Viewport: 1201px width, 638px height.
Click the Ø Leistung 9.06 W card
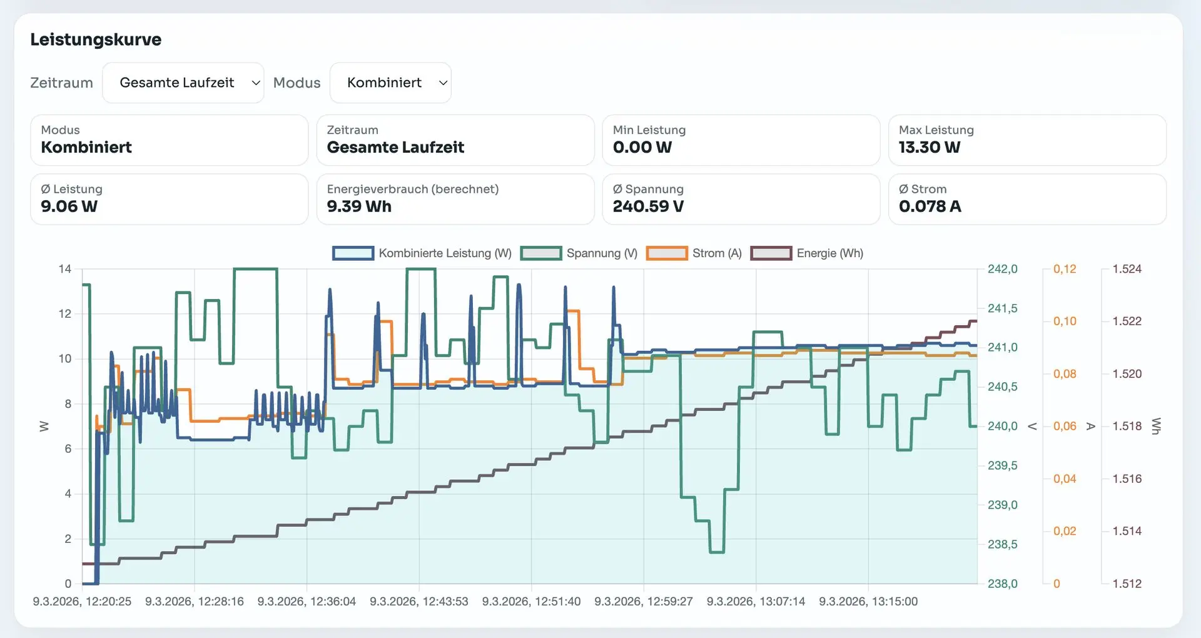(169, 199)
